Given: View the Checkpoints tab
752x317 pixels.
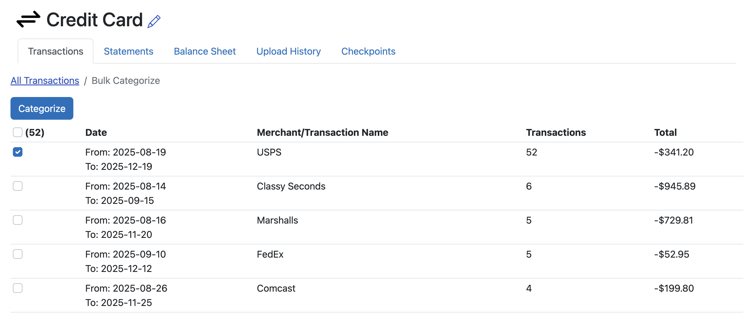Looking at the screenshot, I should [x=368, y=51].
